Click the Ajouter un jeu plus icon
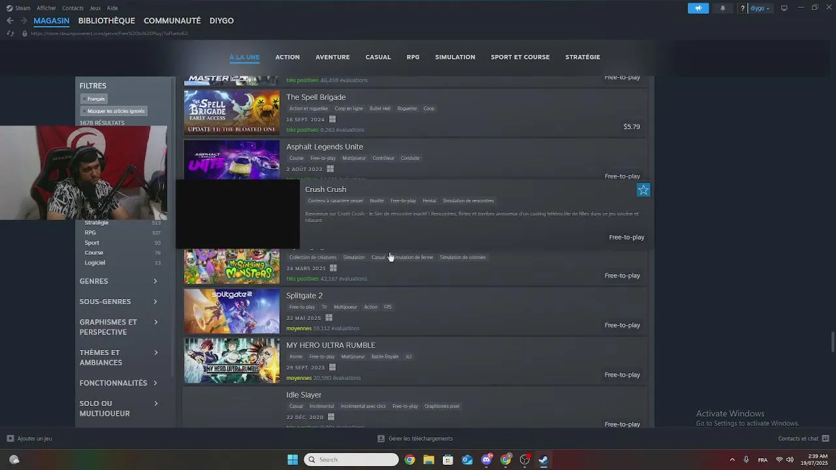The width and height of the screenshot is (836, 470). 10,439
